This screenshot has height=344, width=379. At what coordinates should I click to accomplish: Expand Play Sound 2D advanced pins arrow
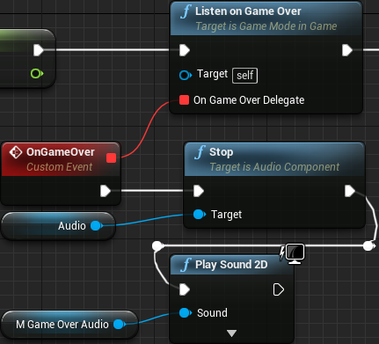point(231,333)
